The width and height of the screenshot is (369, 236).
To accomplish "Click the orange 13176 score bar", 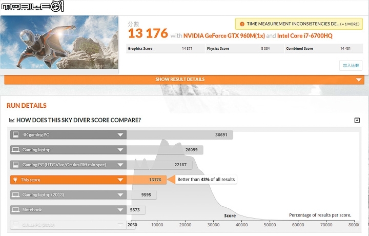I will [147, 180].
